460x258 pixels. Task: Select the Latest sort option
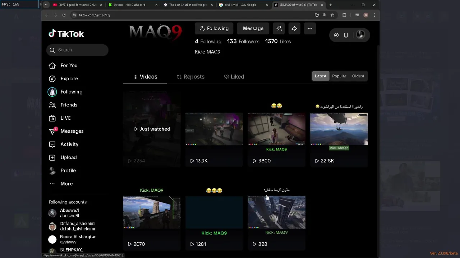click(x=321, y=76)
